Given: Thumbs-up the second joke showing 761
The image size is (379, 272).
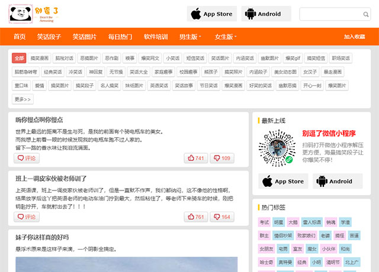Looking at the screenshot, I should click(195, 217).
